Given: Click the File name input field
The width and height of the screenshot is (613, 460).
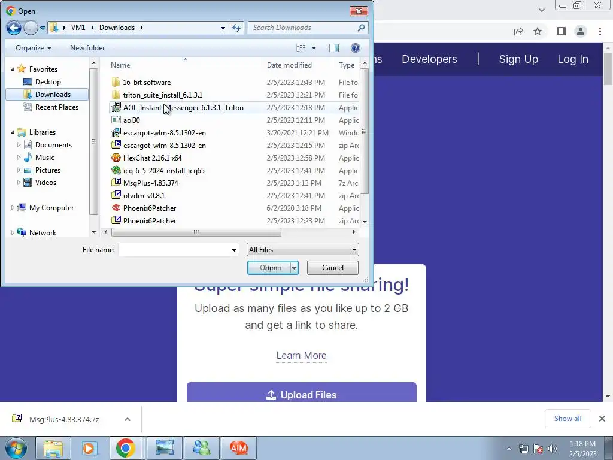Looking at the screenshot, I should [x=174, y=250].
